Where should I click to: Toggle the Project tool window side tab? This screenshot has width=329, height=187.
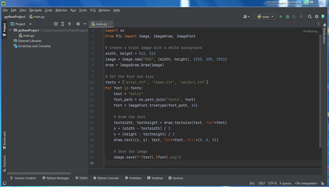click(x=4, y=29)
